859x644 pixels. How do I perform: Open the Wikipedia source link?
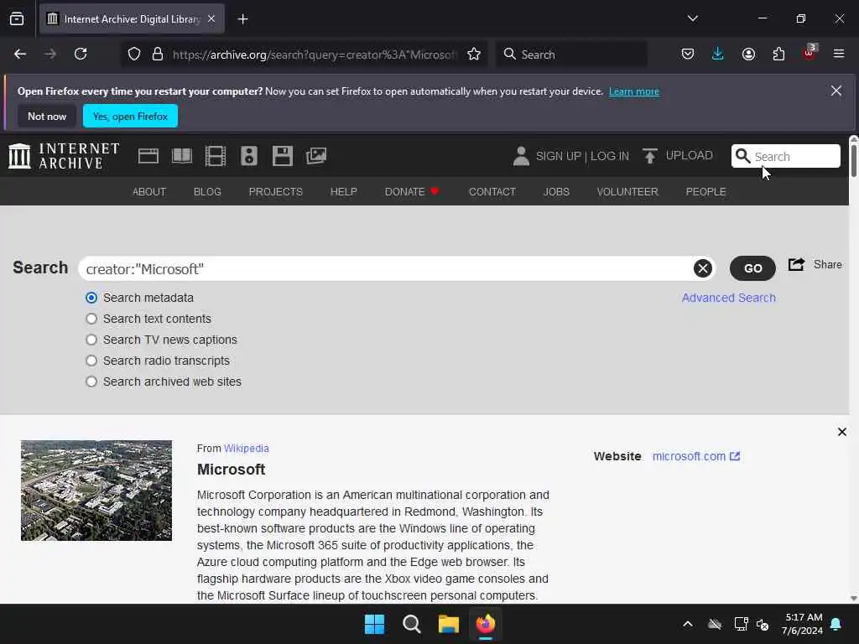click(246, 449)
